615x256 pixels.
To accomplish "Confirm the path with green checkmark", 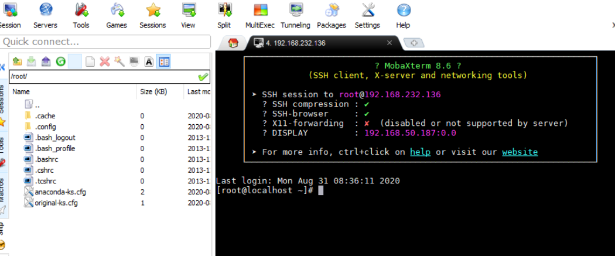I will point(203,76).
